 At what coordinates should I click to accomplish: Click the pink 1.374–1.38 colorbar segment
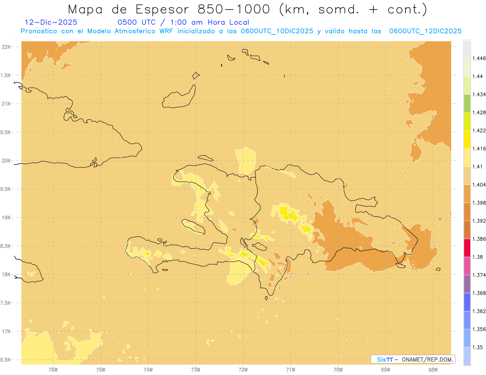point(467,266)
